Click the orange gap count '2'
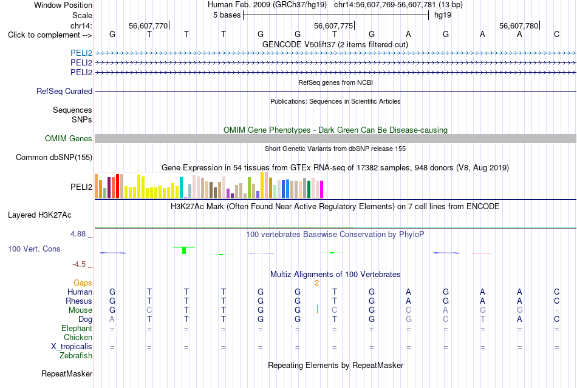Screen dimensions: 577x388 [x=316, y=283]
